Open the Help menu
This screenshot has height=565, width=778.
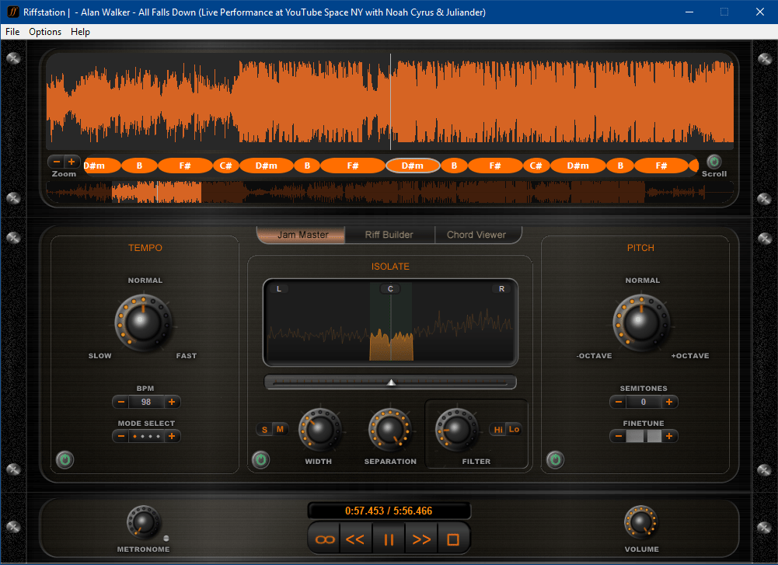(x=80, y=32)
